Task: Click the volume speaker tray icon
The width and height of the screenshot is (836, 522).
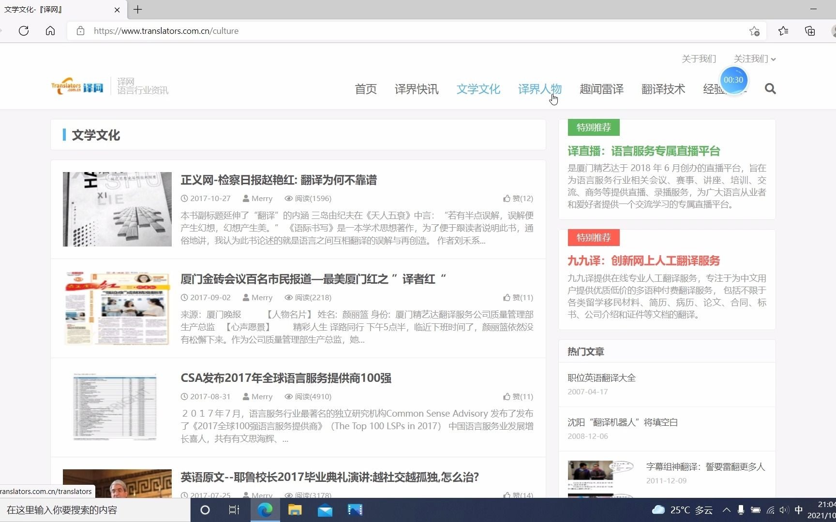Action: tap(784, 510)
